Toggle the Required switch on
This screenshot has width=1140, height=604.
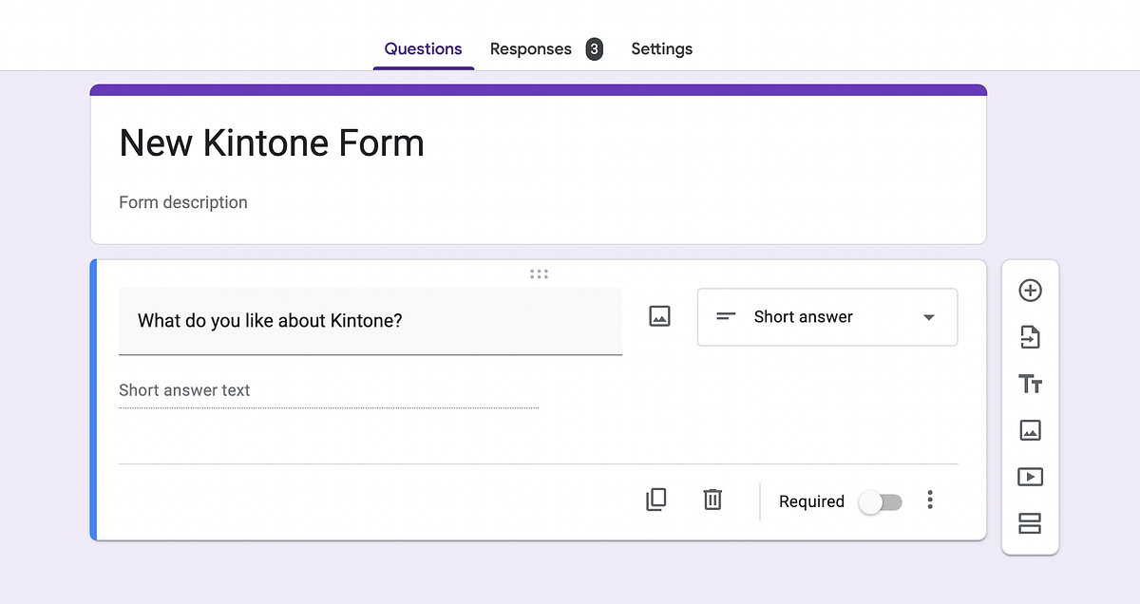click(880, 500)
